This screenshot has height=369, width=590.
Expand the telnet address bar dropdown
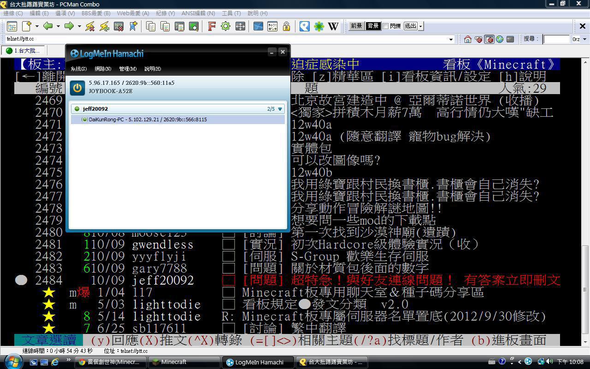[x=451, y=39]
